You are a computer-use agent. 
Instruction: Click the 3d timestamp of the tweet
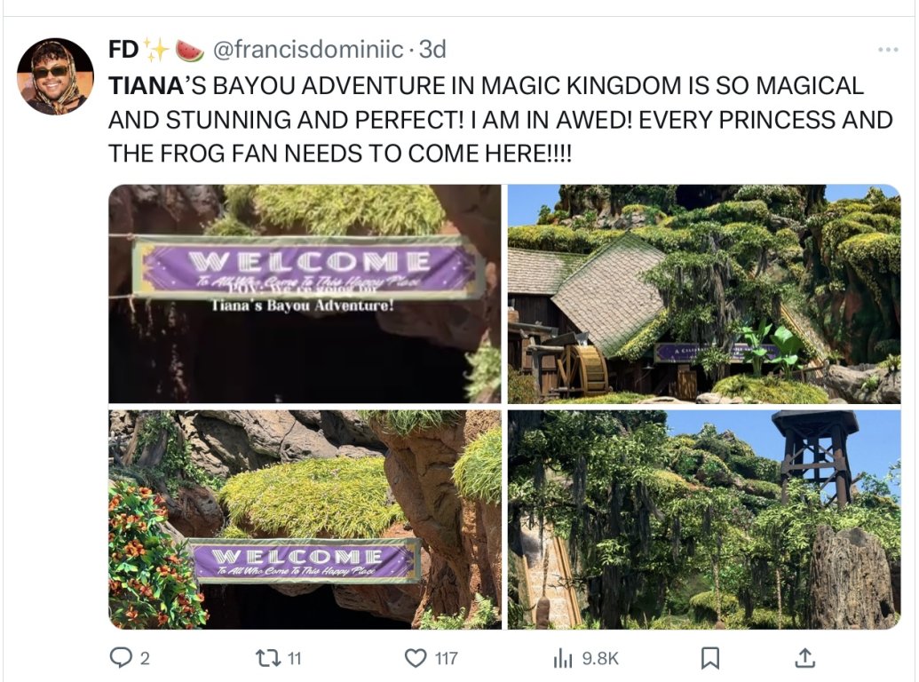click(432, 50)
